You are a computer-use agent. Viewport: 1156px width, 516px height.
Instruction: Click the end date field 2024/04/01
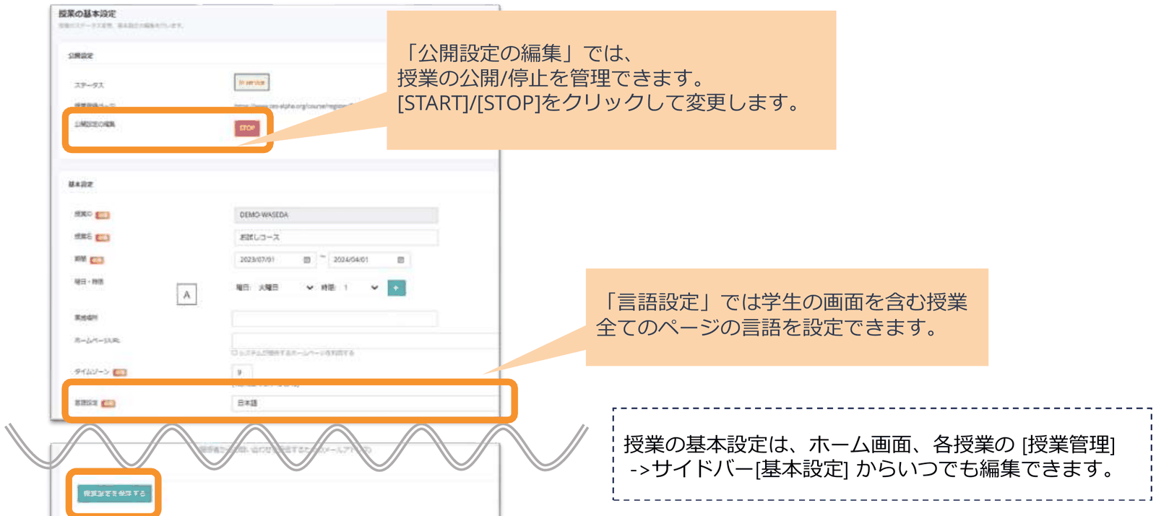tap(368, 259)
